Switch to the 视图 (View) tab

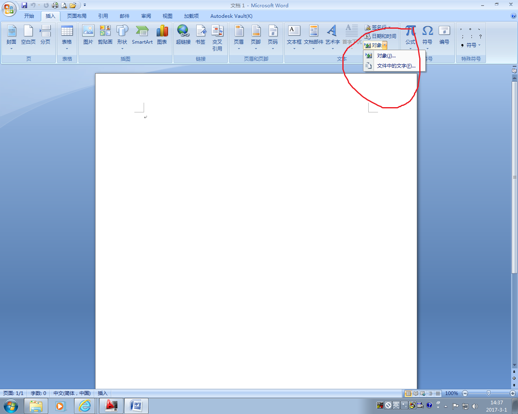168,16
